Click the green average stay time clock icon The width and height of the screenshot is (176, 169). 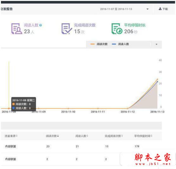coord(117,28)
